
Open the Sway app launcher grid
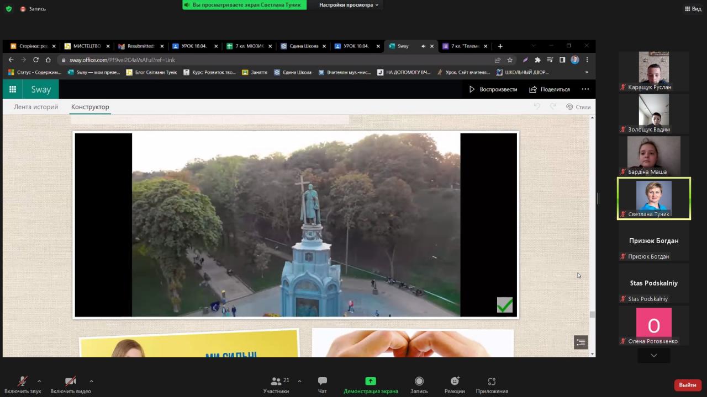coord(13,89)
